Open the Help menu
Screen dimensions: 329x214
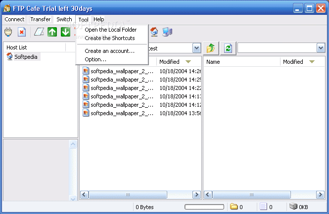coord(99,19)
